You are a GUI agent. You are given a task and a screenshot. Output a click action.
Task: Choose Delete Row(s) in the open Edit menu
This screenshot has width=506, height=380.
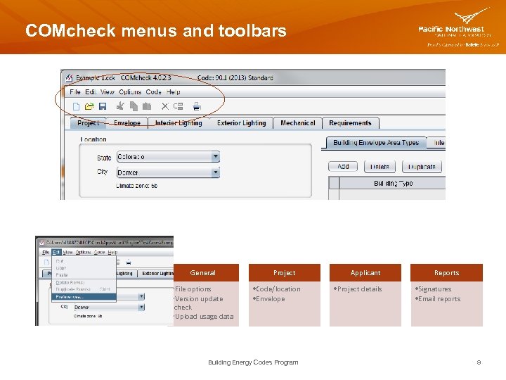click(84, 282)
